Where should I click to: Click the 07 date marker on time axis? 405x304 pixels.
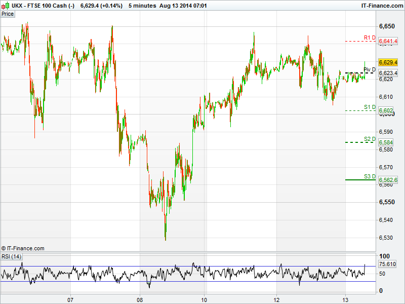pyautogui.click(x=71, y=299)
